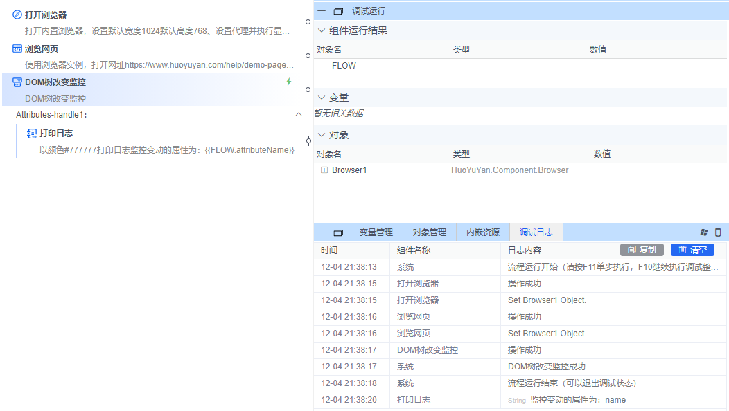Screen dimensions: 729x411
Task: Click the minimize icon of 调试运行 panel
Action: tap(321, 10)
